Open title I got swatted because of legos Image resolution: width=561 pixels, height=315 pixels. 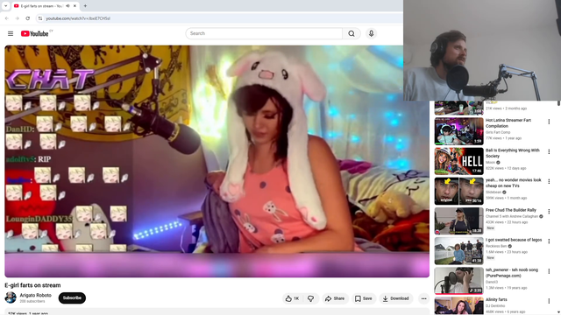514,240
